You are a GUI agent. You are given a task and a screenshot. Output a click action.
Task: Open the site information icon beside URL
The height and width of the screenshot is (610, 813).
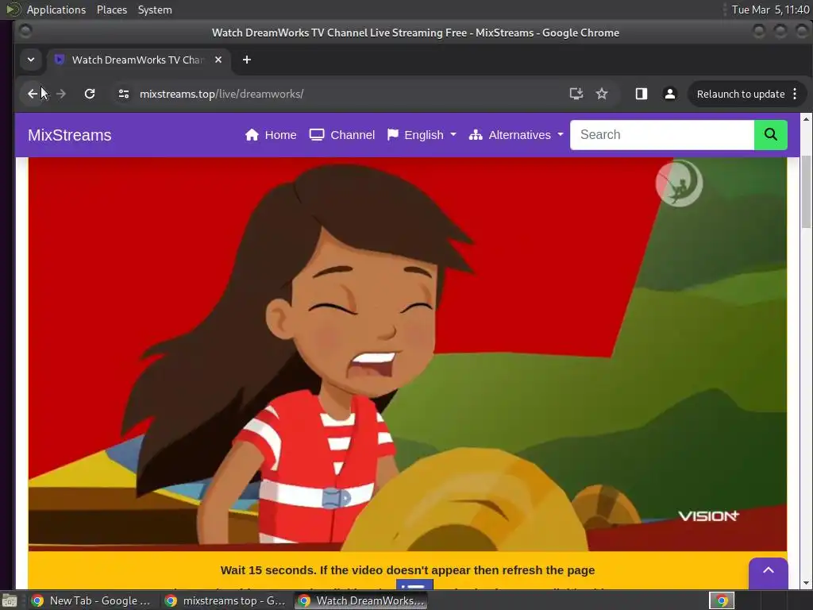pos(123,94)
